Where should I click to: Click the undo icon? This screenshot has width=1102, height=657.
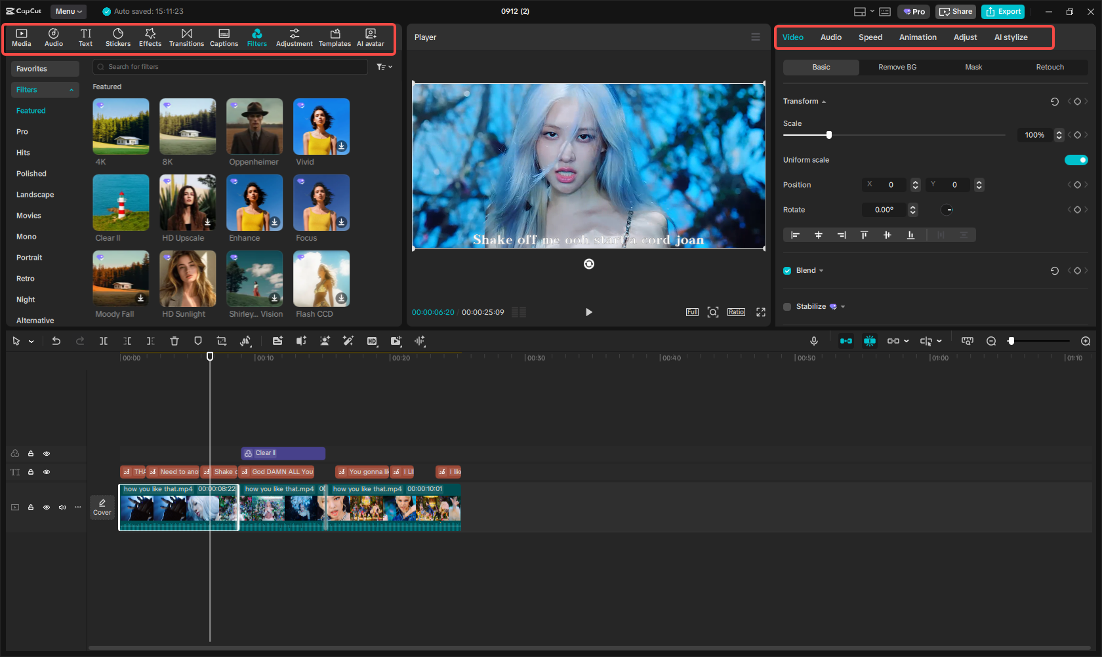click(x=56, y=341)
